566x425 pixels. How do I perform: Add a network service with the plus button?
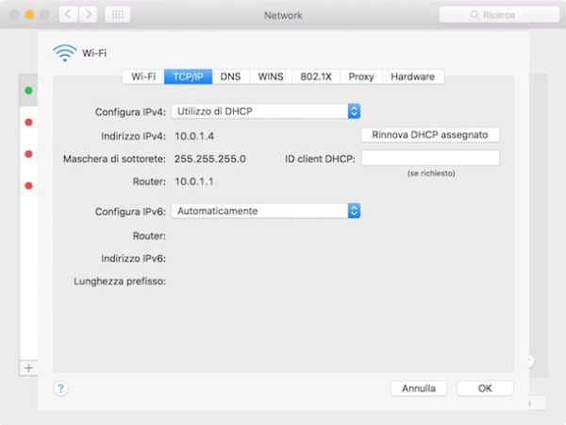coord(28,368)
